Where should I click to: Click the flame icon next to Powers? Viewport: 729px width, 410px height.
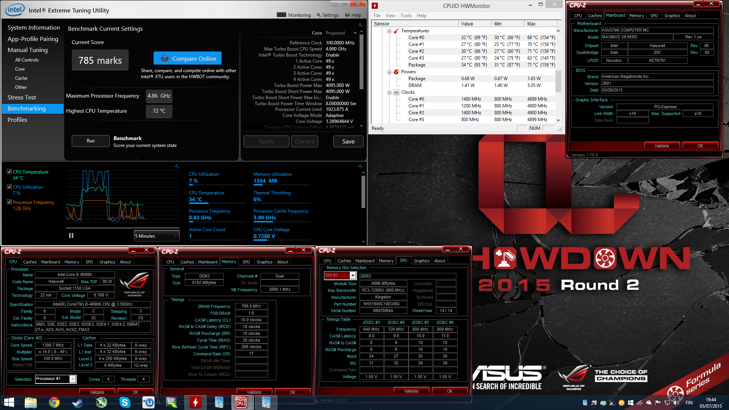(x=396, y=72)
